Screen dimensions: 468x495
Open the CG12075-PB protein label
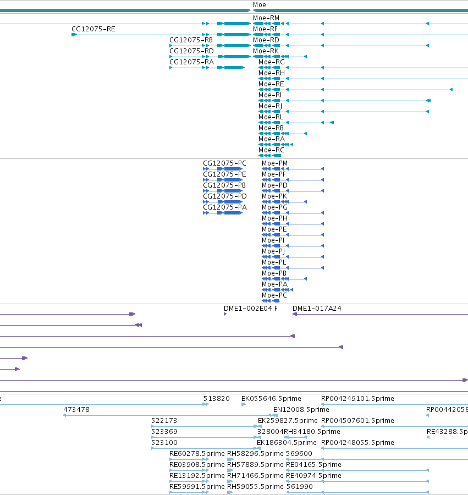point(224,185)
